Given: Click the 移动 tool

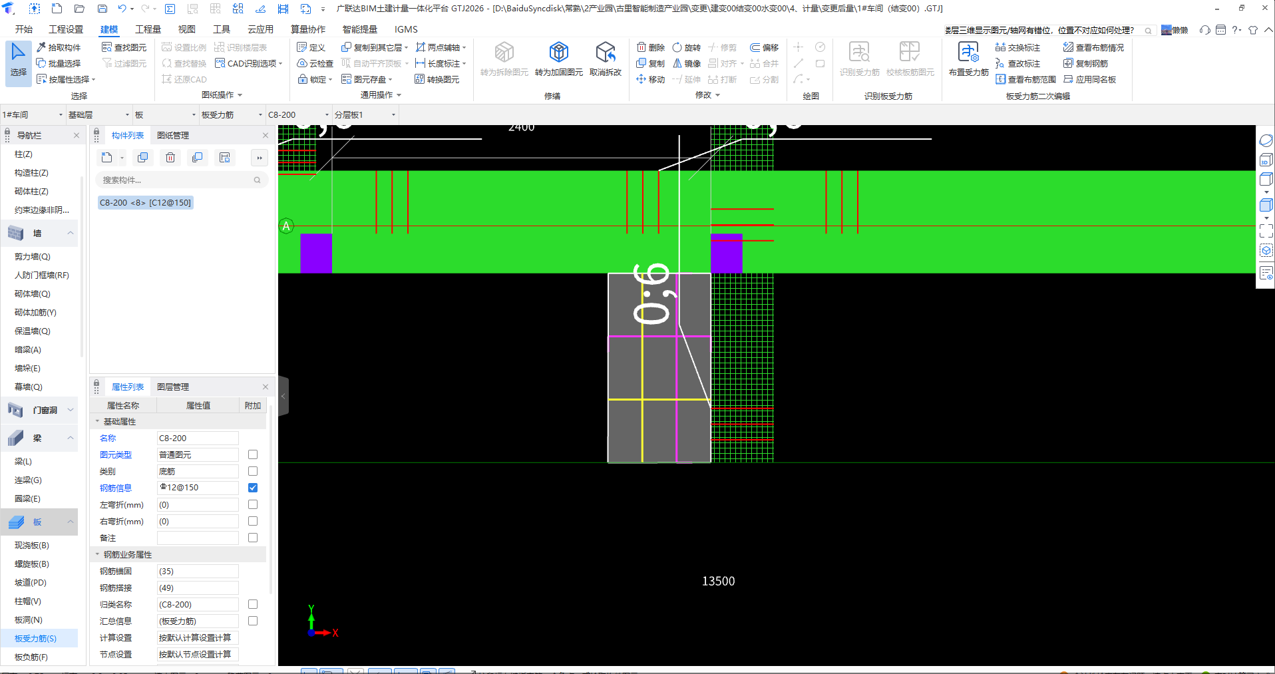Looking at the screenshot, I should click(x=651, y=79).
